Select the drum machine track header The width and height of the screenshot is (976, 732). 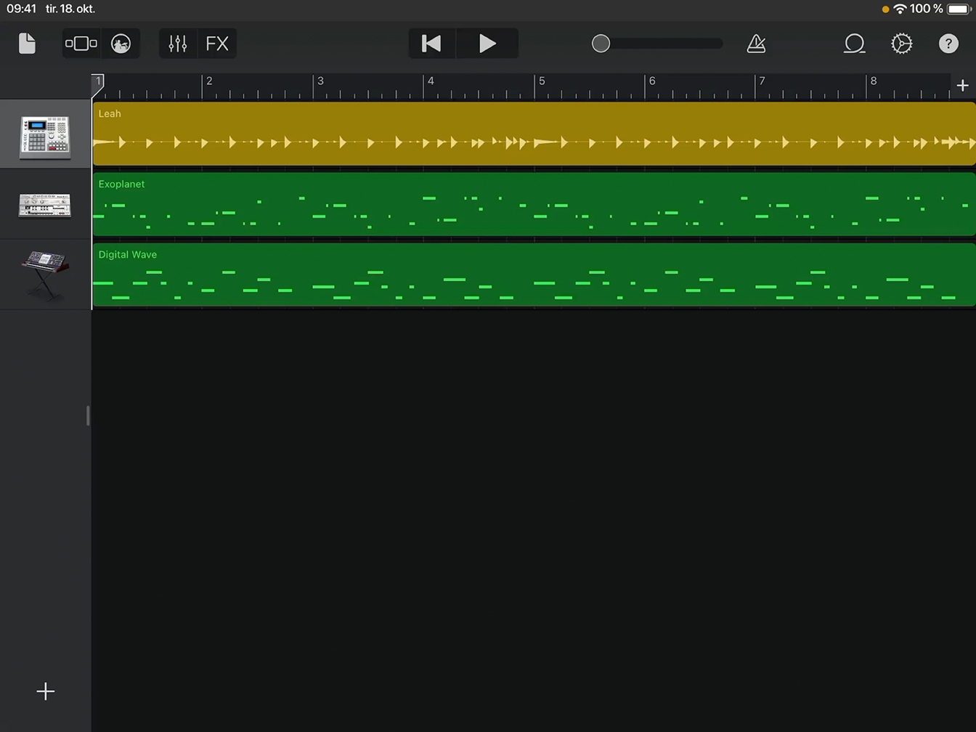pos(45,135)
